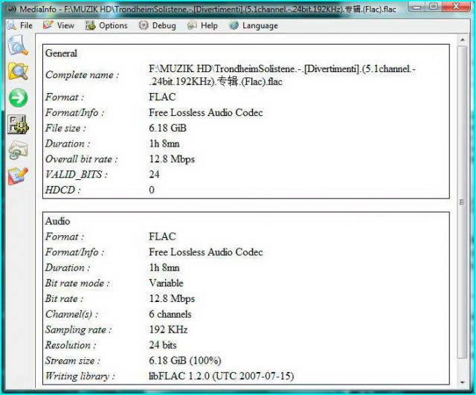Click the 'Bit rate mode :' label
476x395 pixels.
point(77,283)
